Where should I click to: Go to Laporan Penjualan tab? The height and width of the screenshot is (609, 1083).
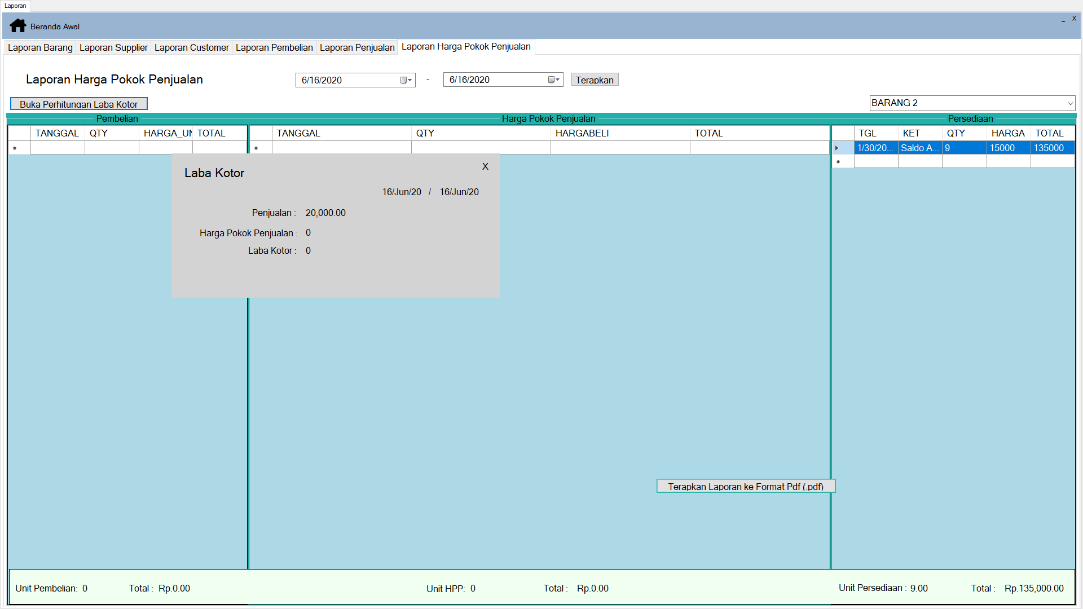pyautogui.click(x=357, y=47)
